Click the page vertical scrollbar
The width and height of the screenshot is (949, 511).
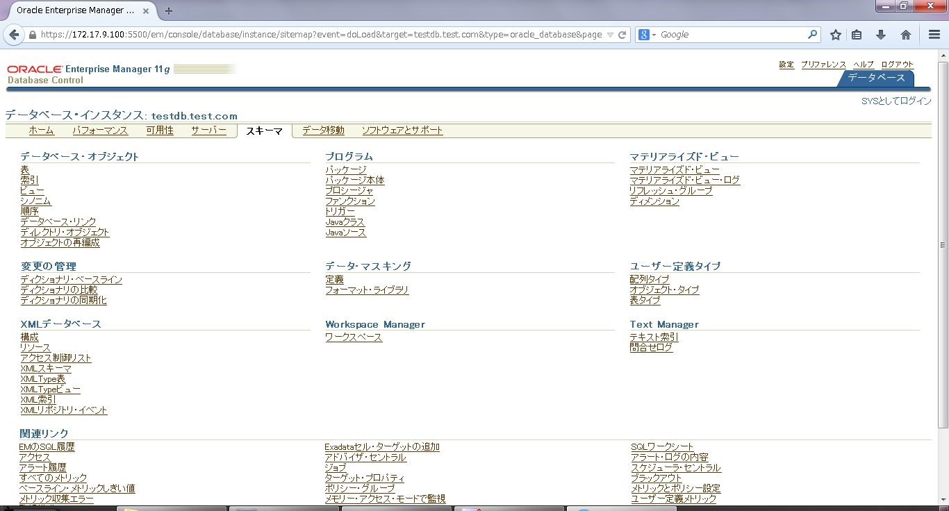[943, 244]
